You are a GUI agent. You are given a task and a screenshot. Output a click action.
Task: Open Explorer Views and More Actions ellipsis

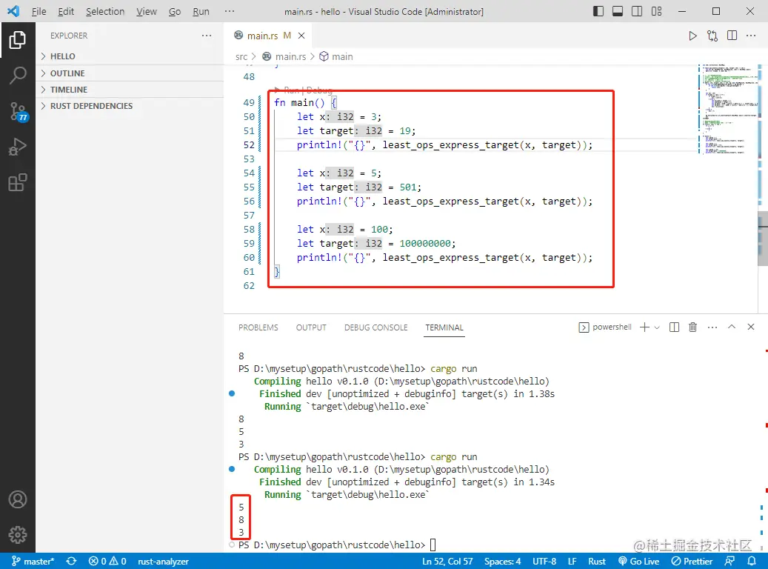[x=207, y=36]
